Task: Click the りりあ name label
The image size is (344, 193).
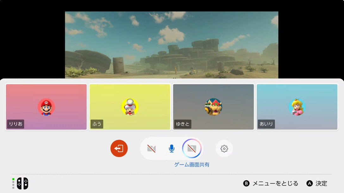Action: click(16, 124)
